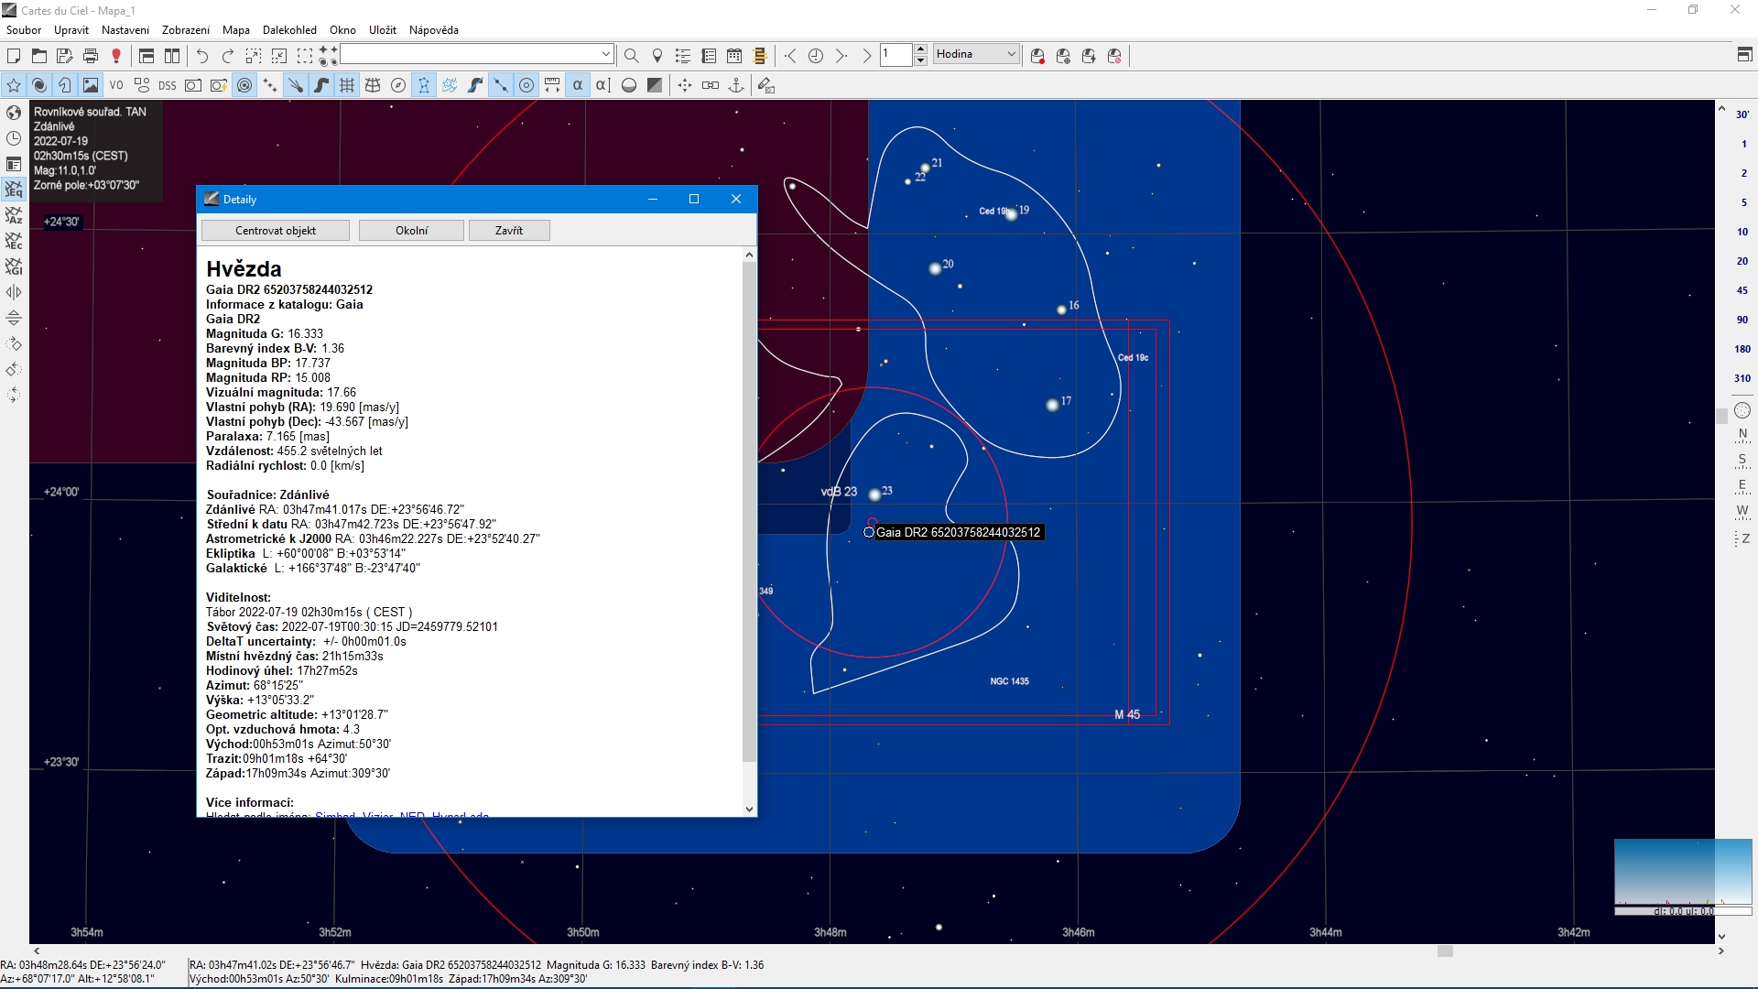
Task: Open the Nastavení menu
Action: 125,30
